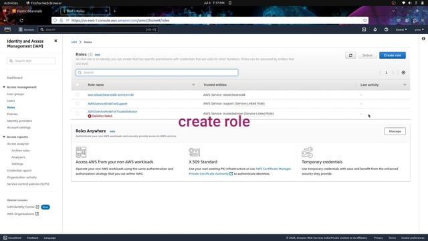
Task: Click the system volume icon
Action: click(410, 3)
